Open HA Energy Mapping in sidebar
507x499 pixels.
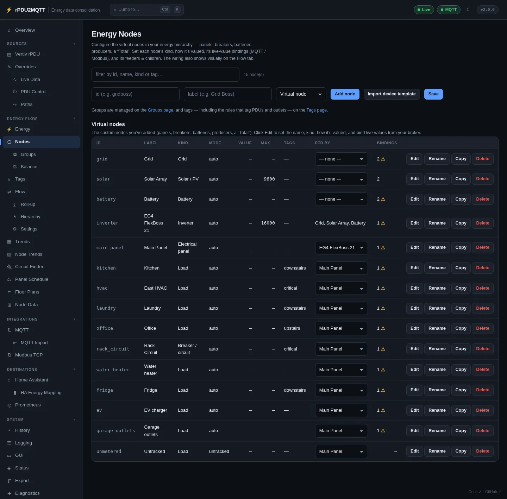coord(42,393)
